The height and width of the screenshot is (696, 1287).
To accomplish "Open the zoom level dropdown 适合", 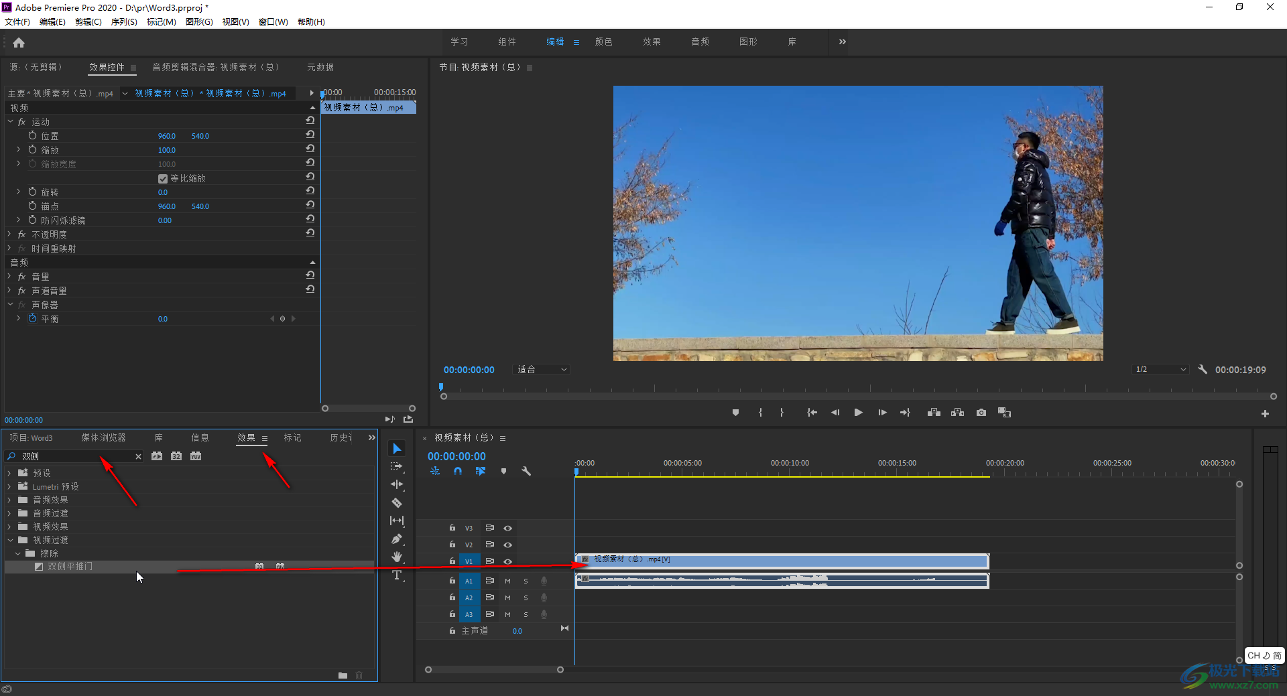I will pos(541,370).
